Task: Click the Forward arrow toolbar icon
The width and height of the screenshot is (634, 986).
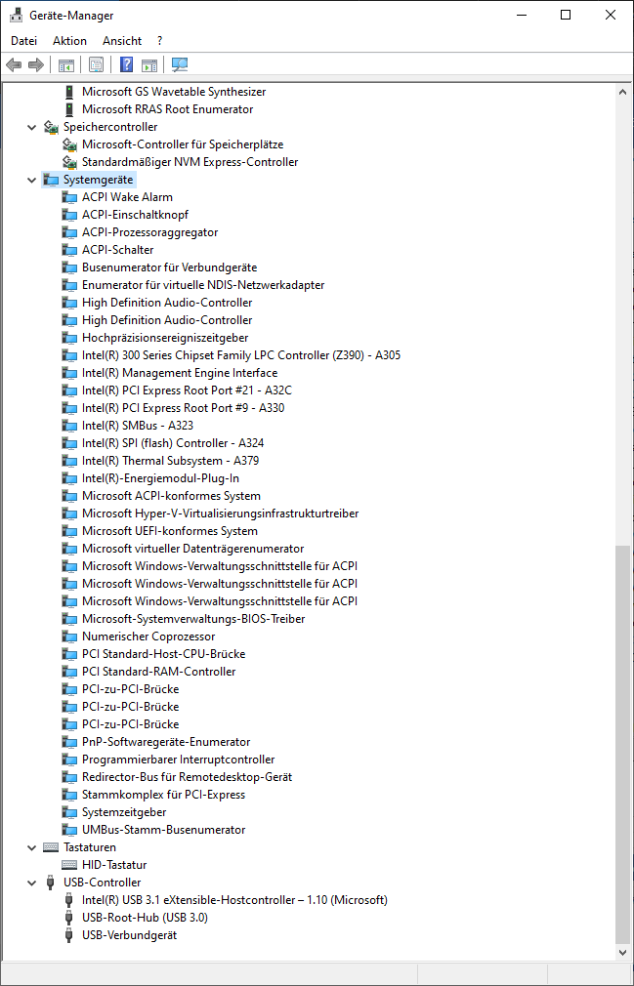Action: [x=36, y=64]
